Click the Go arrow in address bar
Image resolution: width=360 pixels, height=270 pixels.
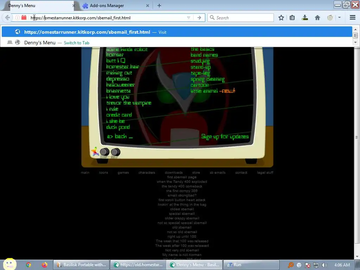pos(199,18)
